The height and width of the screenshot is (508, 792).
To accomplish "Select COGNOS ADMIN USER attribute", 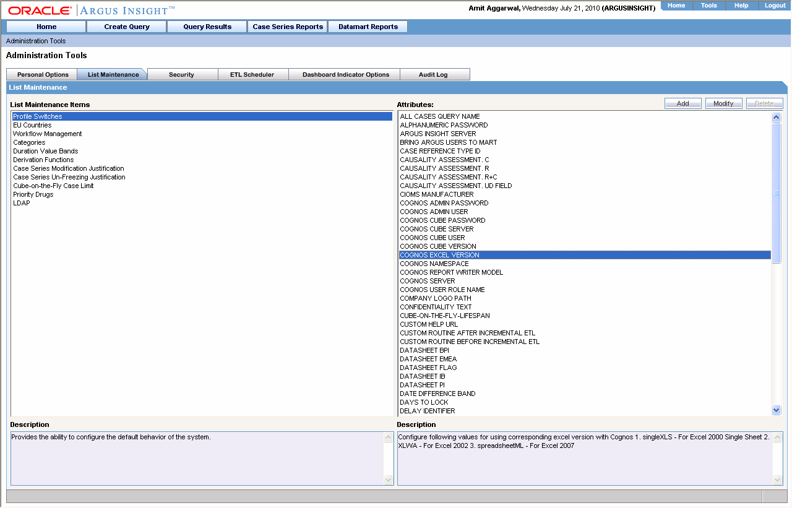I will coord(585,212).
